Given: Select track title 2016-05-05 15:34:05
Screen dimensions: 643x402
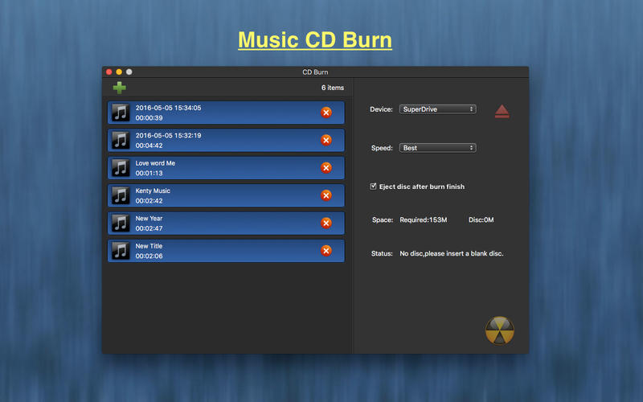Looking at the screenshot, I should pyautogui.click(x=168, y=108).
